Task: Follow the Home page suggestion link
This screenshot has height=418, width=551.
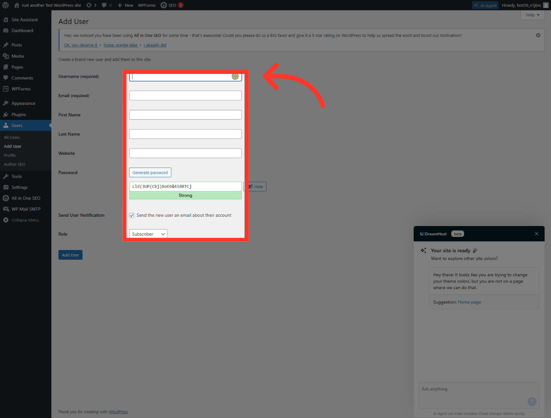Action: [x=469, y=302]
